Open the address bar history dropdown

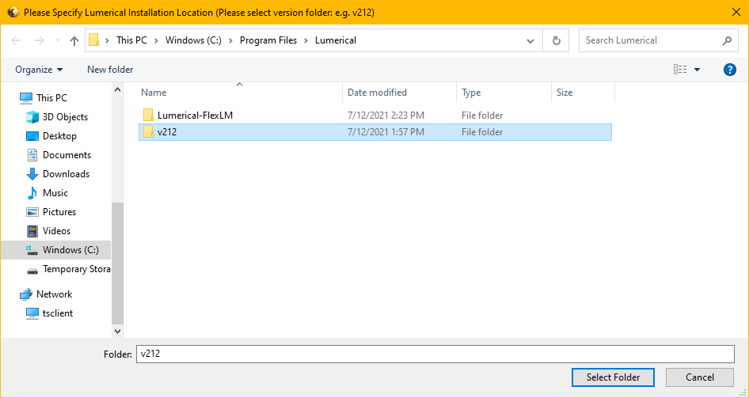[x=530, y=40]
